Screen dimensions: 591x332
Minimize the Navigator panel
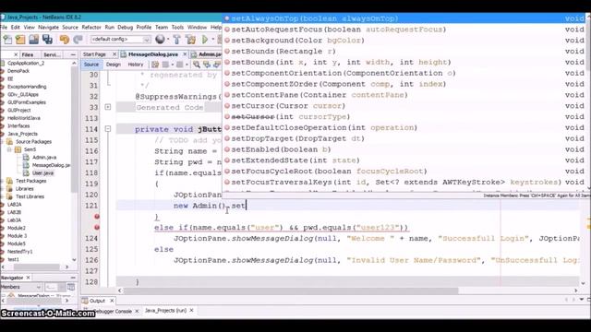[x=73, y=278]
